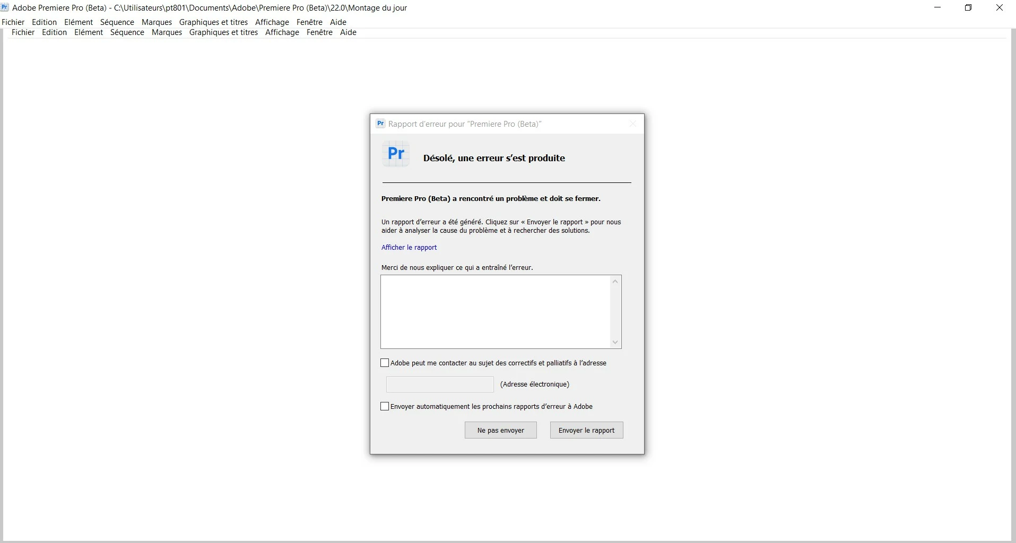
Task: Click the (Adresse électronique) label
Action: 535,384
